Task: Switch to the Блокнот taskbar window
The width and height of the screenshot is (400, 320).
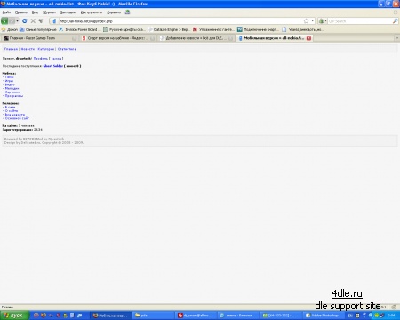Action: 239,316
